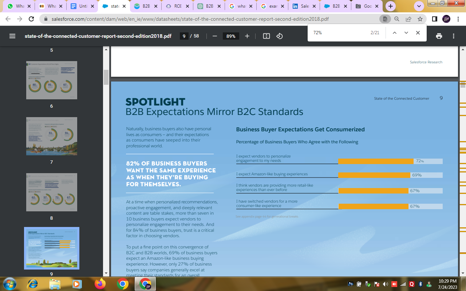This screenshot has height=291, width=466.
Task: Click the thumbnail sidebar scrollbar handle
Action: (106, 77)
